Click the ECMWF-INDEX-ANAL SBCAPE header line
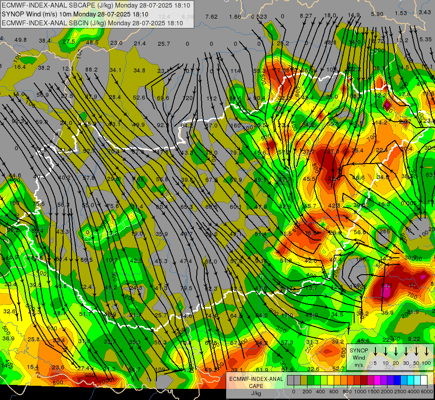435x400 pixels. [96, 5]
